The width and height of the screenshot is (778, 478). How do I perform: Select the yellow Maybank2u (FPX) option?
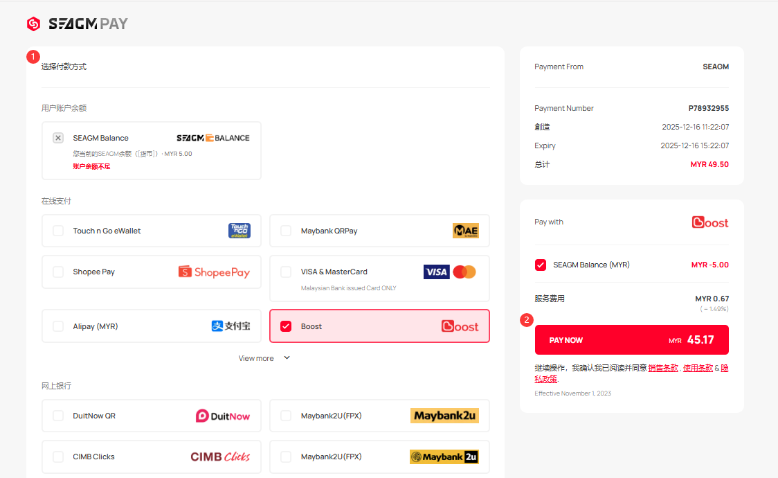286,416
